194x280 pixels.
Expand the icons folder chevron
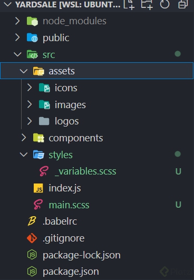(30, 88)
